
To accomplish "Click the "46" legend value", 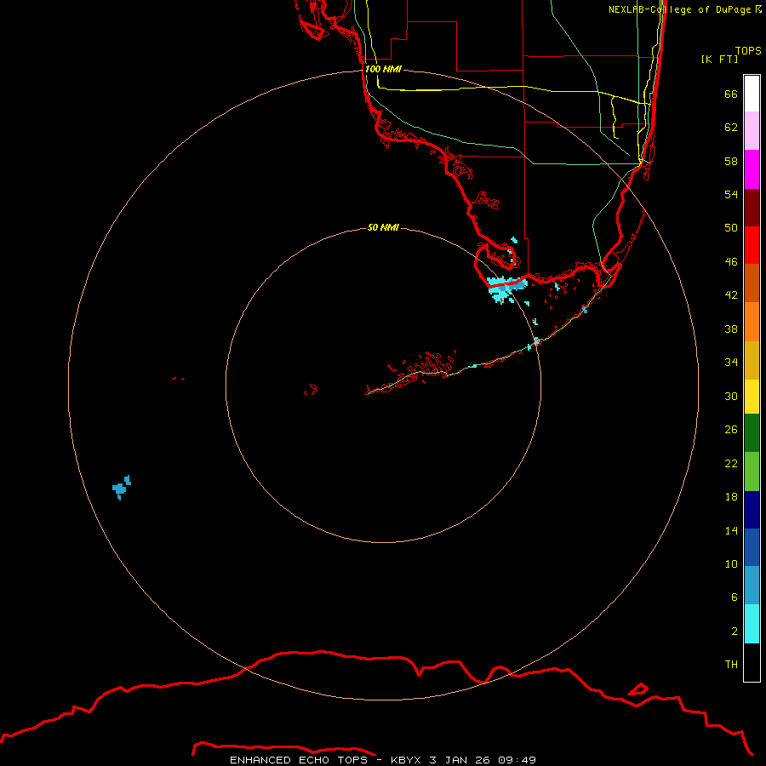I will tap(731, 262).
